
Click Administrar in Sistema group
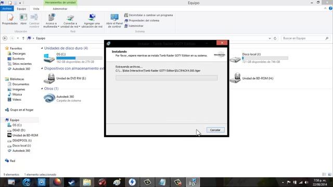pyautogui.click(x=134, y=26)
